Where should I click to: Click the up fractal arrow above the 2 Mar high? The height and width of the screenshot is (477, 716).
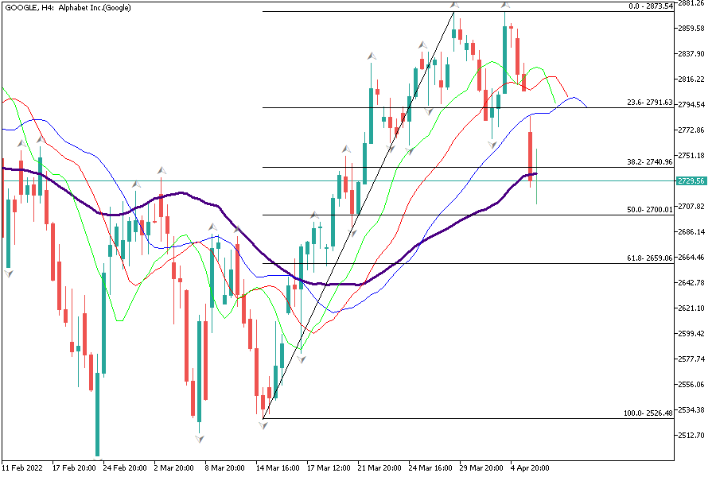[x=161, y=170]
